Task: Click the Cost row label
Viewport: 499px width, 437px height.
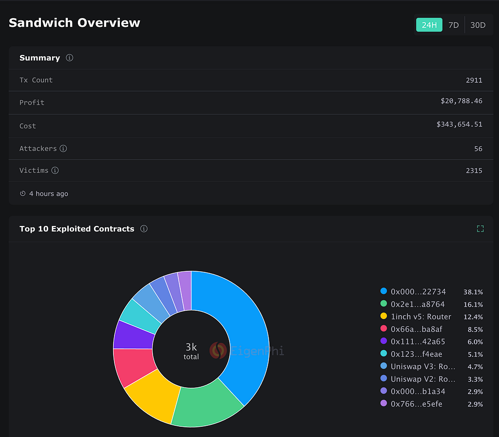Action: [28, 126]
